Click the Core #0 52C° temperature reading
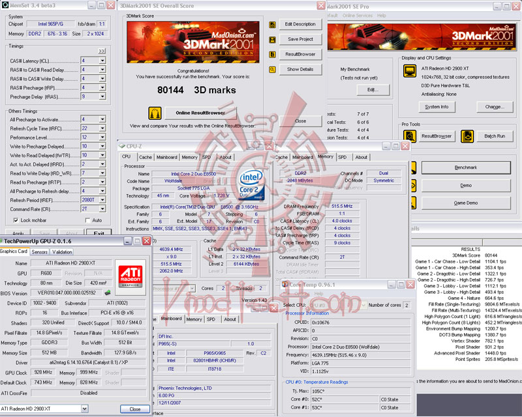Viewport: 522px width, 417px height. pyautogui.click(x=345, y=399)
